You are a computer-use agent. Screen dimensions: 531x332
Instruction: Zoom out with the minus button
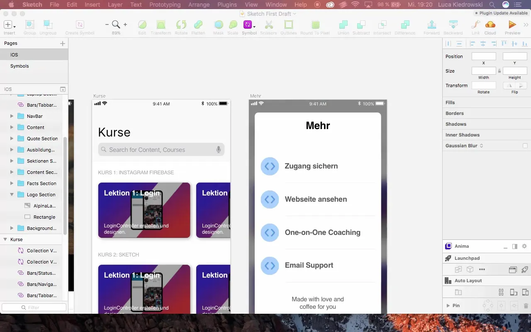coord(107,24)
